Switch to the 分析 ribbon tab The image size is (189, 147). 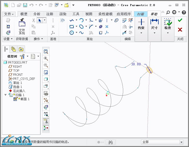tap(37, 14)
